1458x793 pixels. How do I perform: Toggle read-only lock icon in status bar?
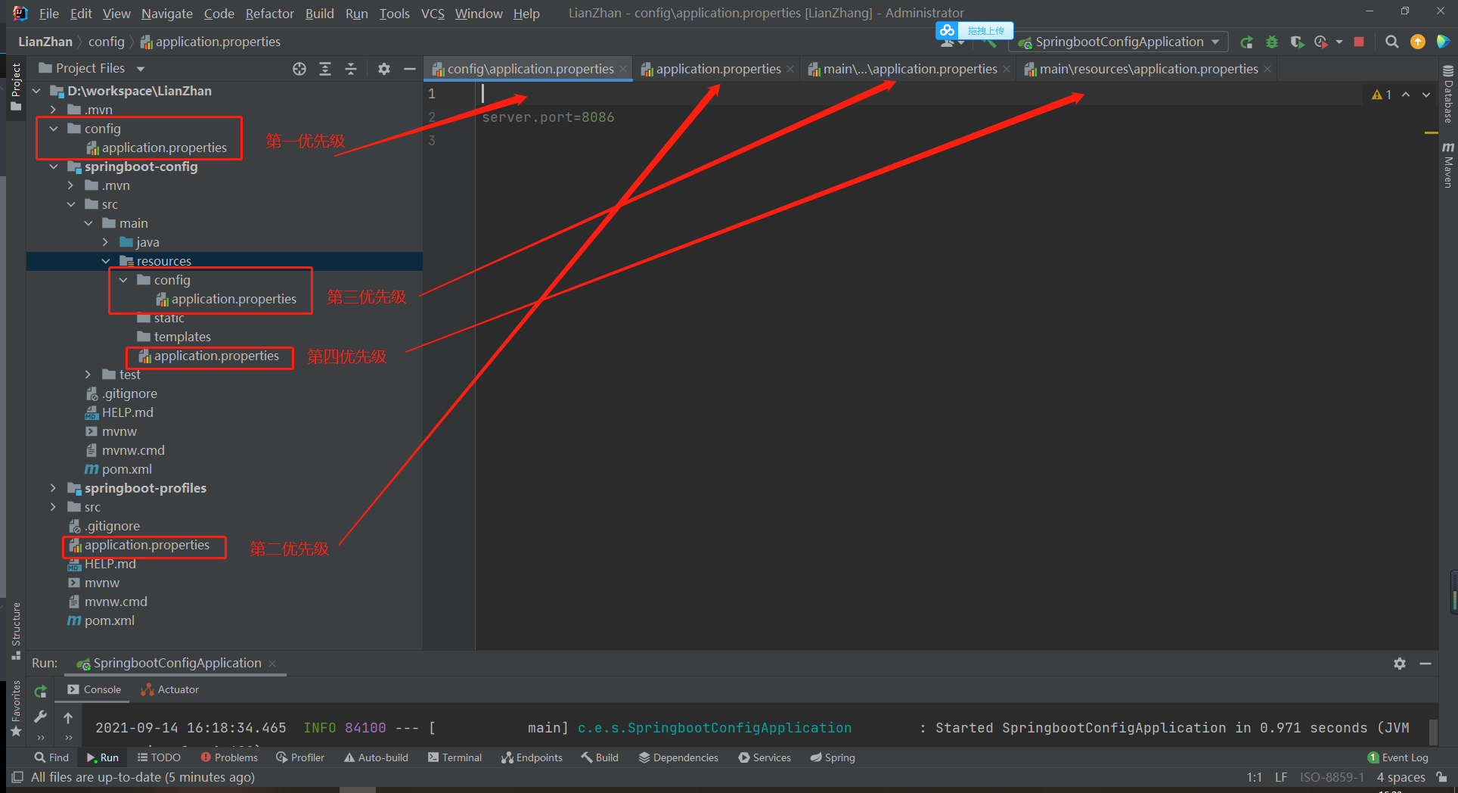(x=1442, y=777)
